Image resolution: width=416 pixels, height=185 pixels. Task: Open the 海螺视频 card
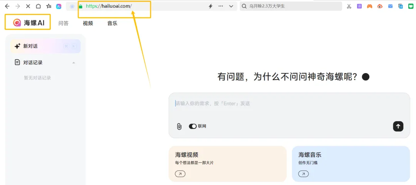pos(228,164)
